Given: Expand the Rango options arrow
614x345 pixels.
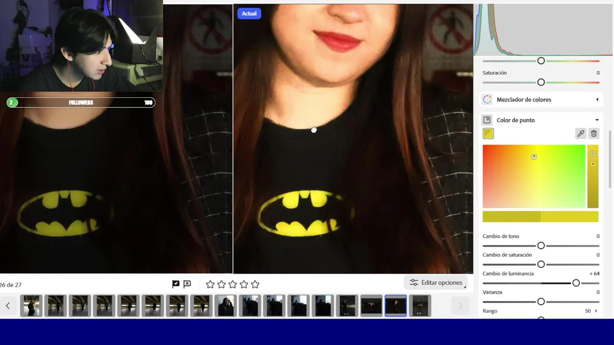Looking at the screenshot, I should 596,311.
